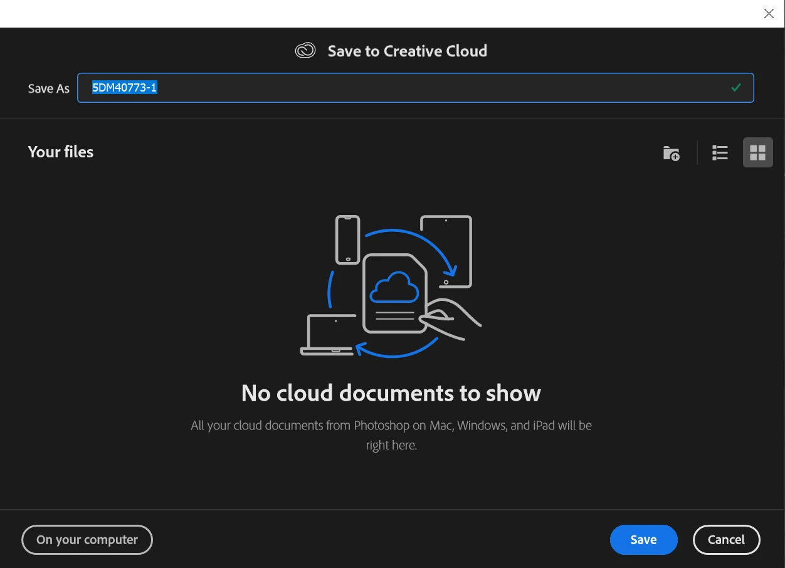Screen dimensions: 785x568
Task: Click the blue Save button
Action: pyautogui.click(x=644, y=540)
